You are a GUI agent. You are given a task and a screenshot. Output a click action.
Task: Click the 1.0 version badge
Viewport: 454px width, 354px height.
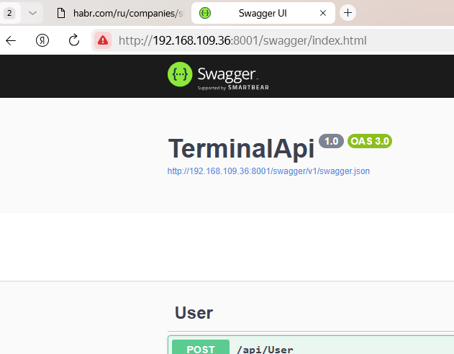tap(331, 141)
